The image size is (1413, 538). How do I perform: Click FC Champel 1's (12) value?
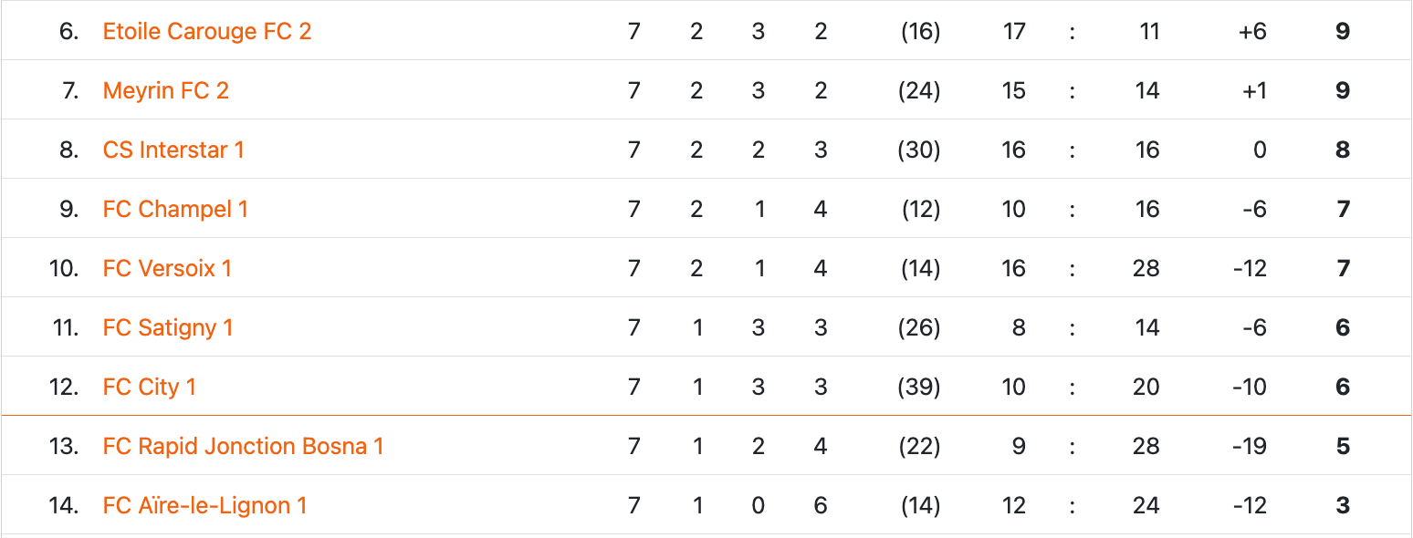919,210
